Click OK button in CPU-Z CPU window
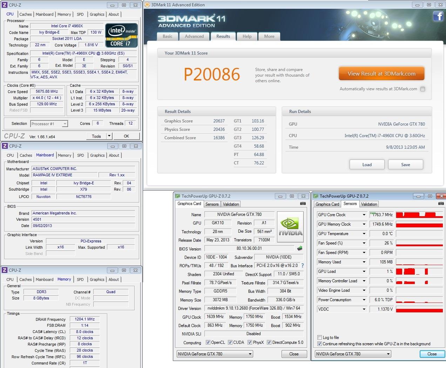 coord(126,136)
